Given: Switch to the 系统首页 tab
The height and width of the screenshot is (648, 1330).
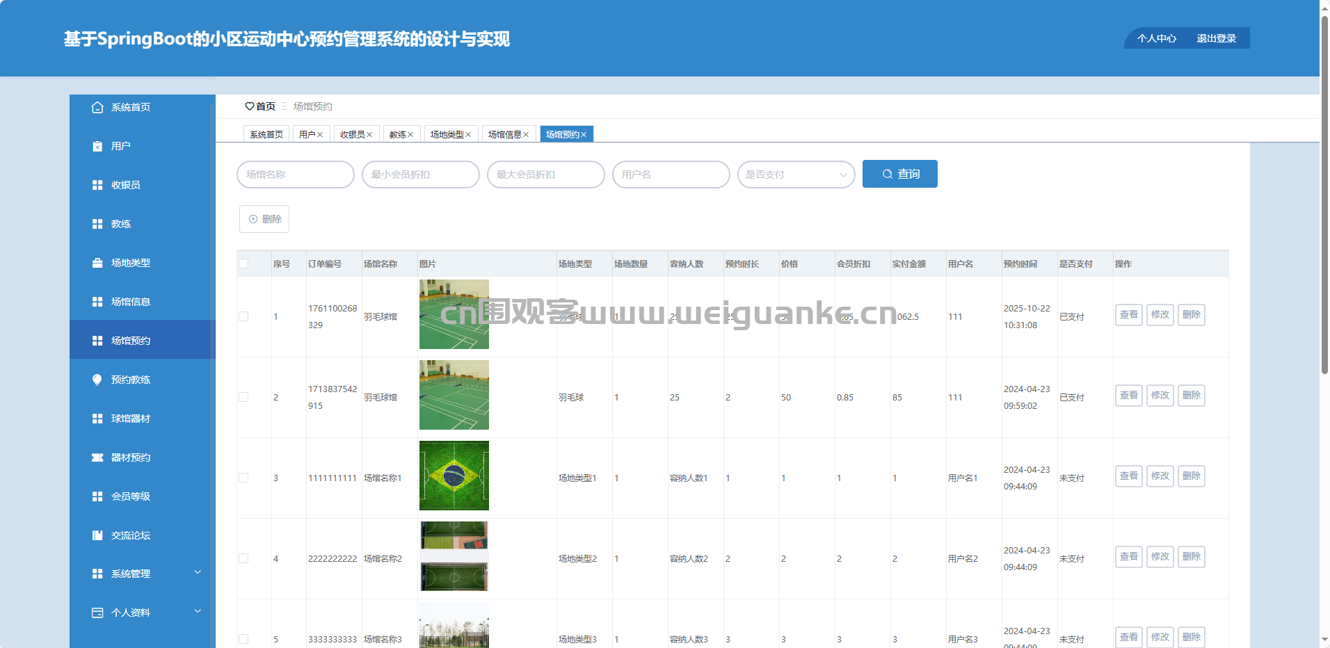Looking at the screenshot, I should (266, 134).
